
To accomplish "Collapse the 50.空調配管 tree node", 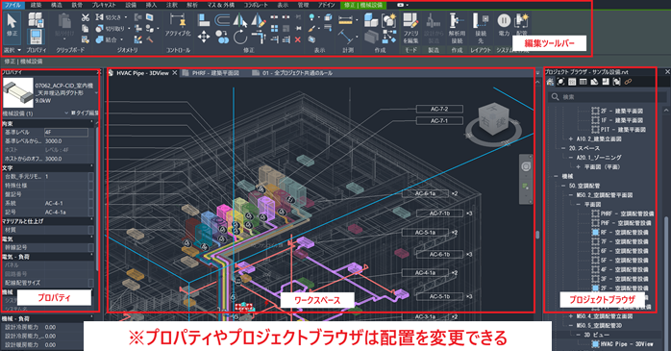I will [563, 186].
